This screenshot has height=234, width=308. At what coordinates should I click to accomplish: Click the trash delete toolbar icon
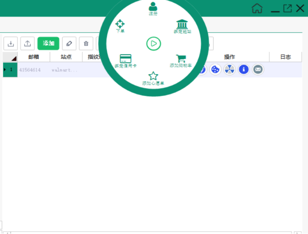[86, 43]
